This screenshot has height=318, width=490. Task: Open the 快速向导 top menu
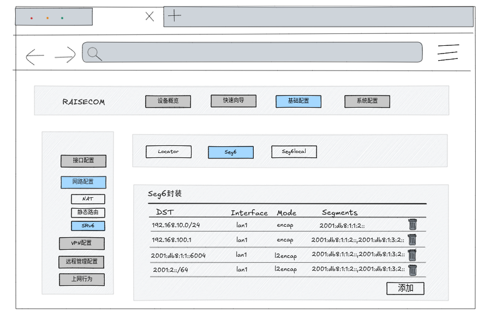pos(234,101)
